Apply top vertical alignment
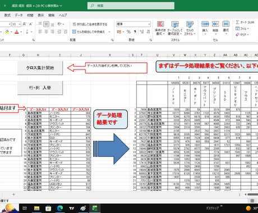258x213 pixels. [x=40, y=24]
